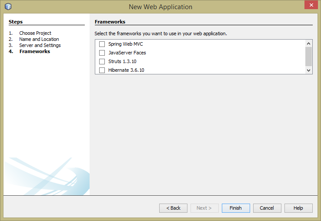Select the Hibernate 3.6.10 checkbox

click(x=102, y=70)
